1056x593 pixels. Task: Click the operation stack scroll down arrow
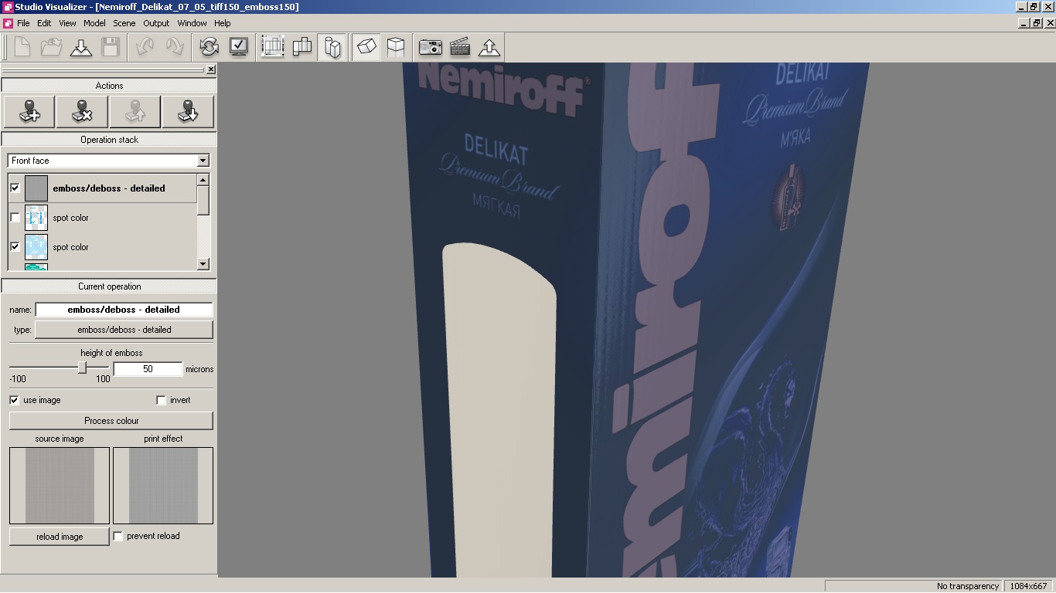coord(203,264)
